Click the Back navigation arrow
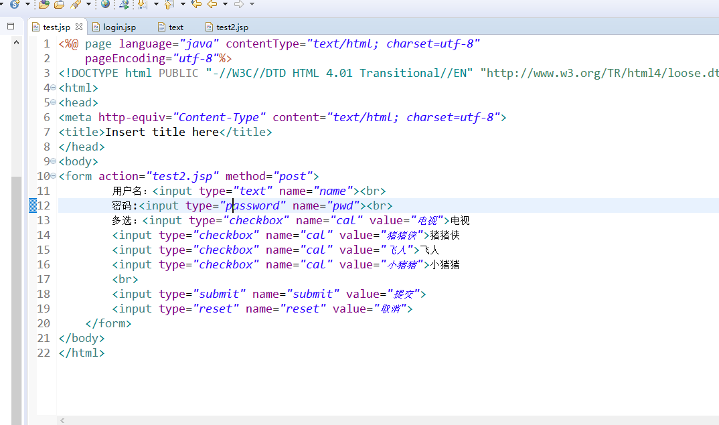 (212, 4)
